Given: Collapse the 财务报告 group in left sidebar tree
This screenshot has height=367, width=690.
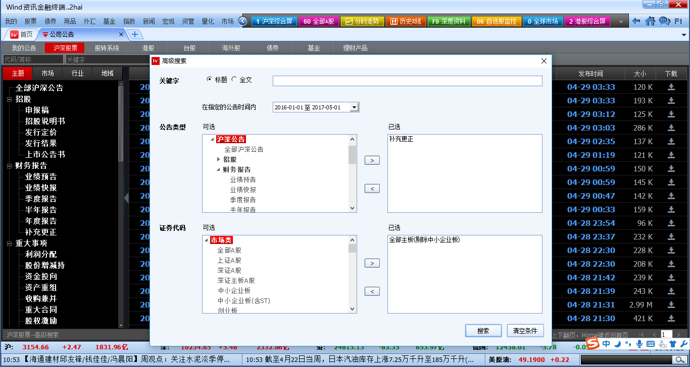Looking at the screenshot, I should [x=9, y=165].
